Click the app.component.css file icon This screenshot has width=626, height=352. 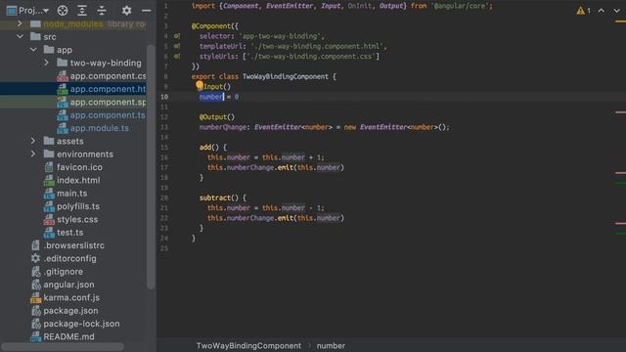63,76
